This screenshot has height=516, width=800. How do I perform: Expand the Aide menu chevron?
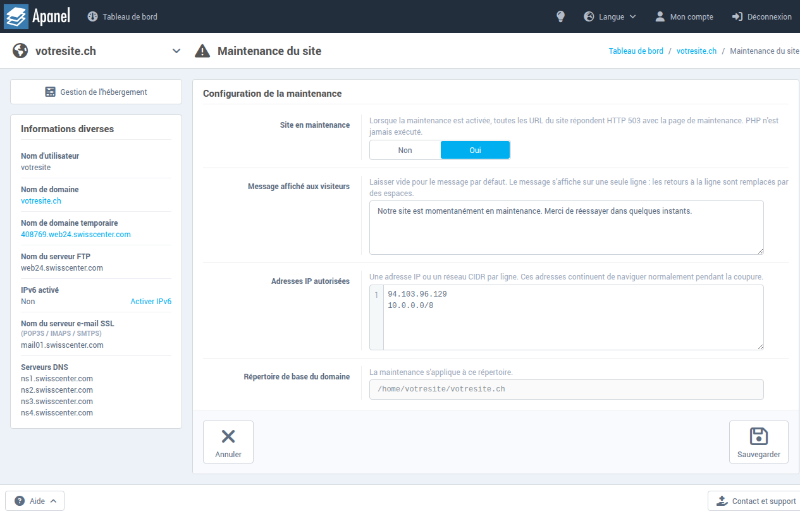click(53, 501)
